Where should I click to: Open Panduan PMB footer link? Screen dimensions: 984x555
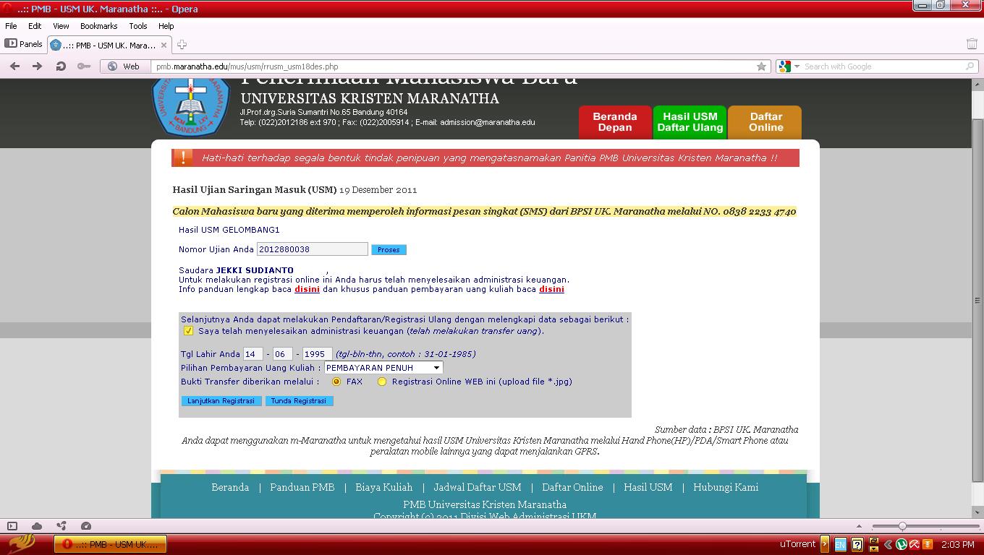pos(302,487)
